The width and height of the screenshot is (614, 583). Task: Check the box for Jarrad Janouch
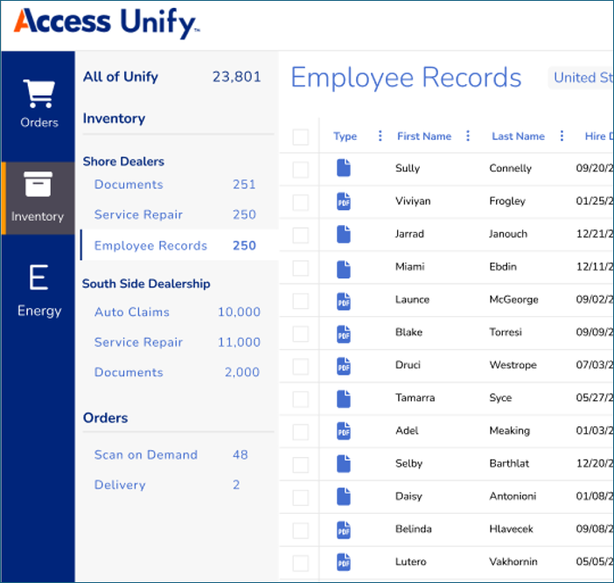pyautogui.click(x=301, y=235)
